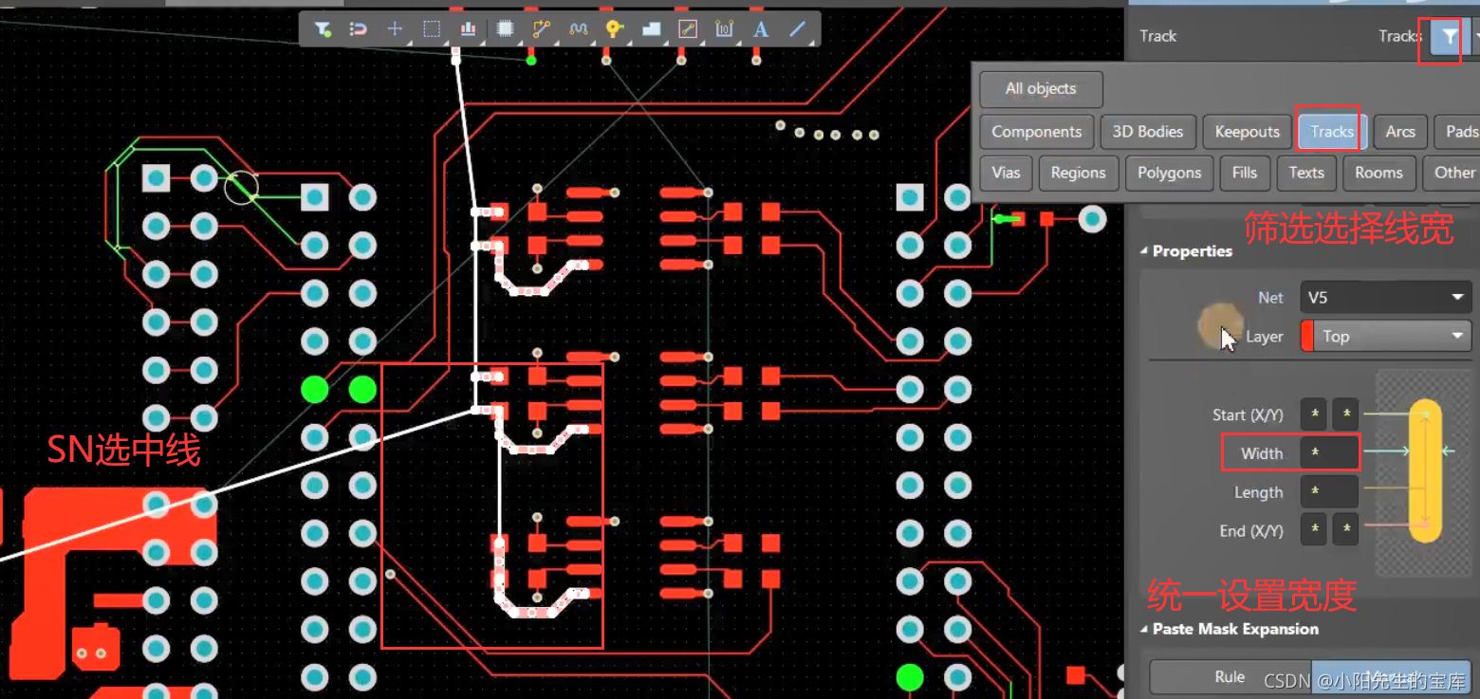Image resolution: width=1480 pixels, height=699 pixels.
Task: Select the place component chip tool
Action: [x=505, y=28]
